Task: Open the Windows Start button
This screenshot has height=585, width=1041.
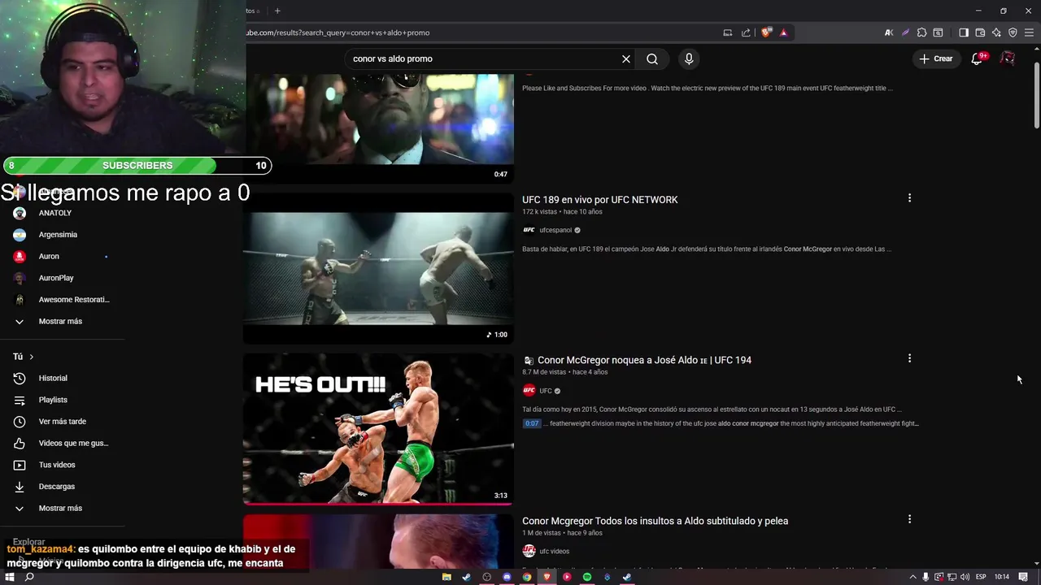Action: [11, 577]
